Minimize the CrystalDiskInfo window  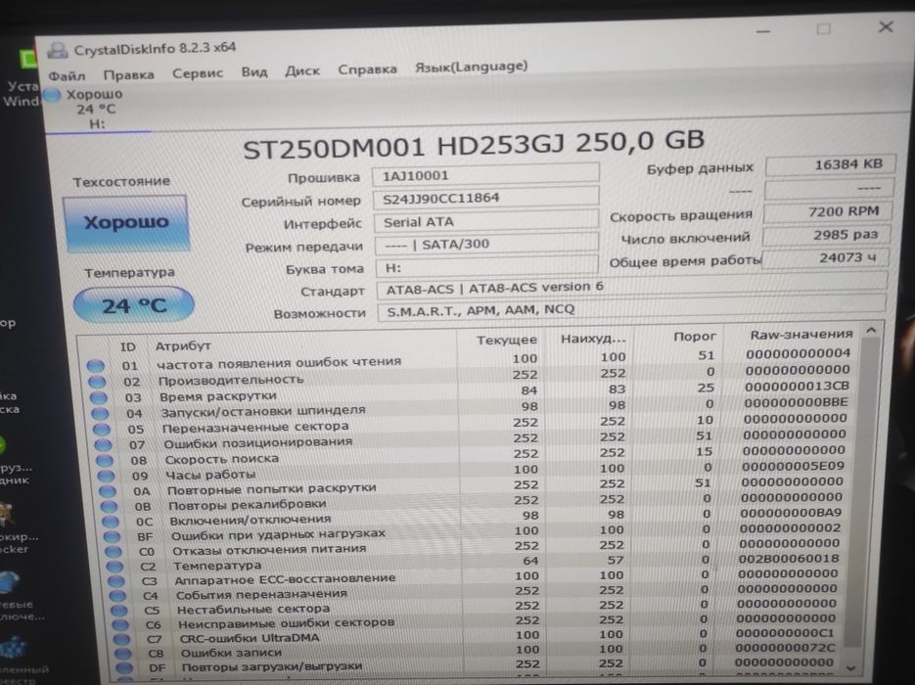tap(762, 31)
